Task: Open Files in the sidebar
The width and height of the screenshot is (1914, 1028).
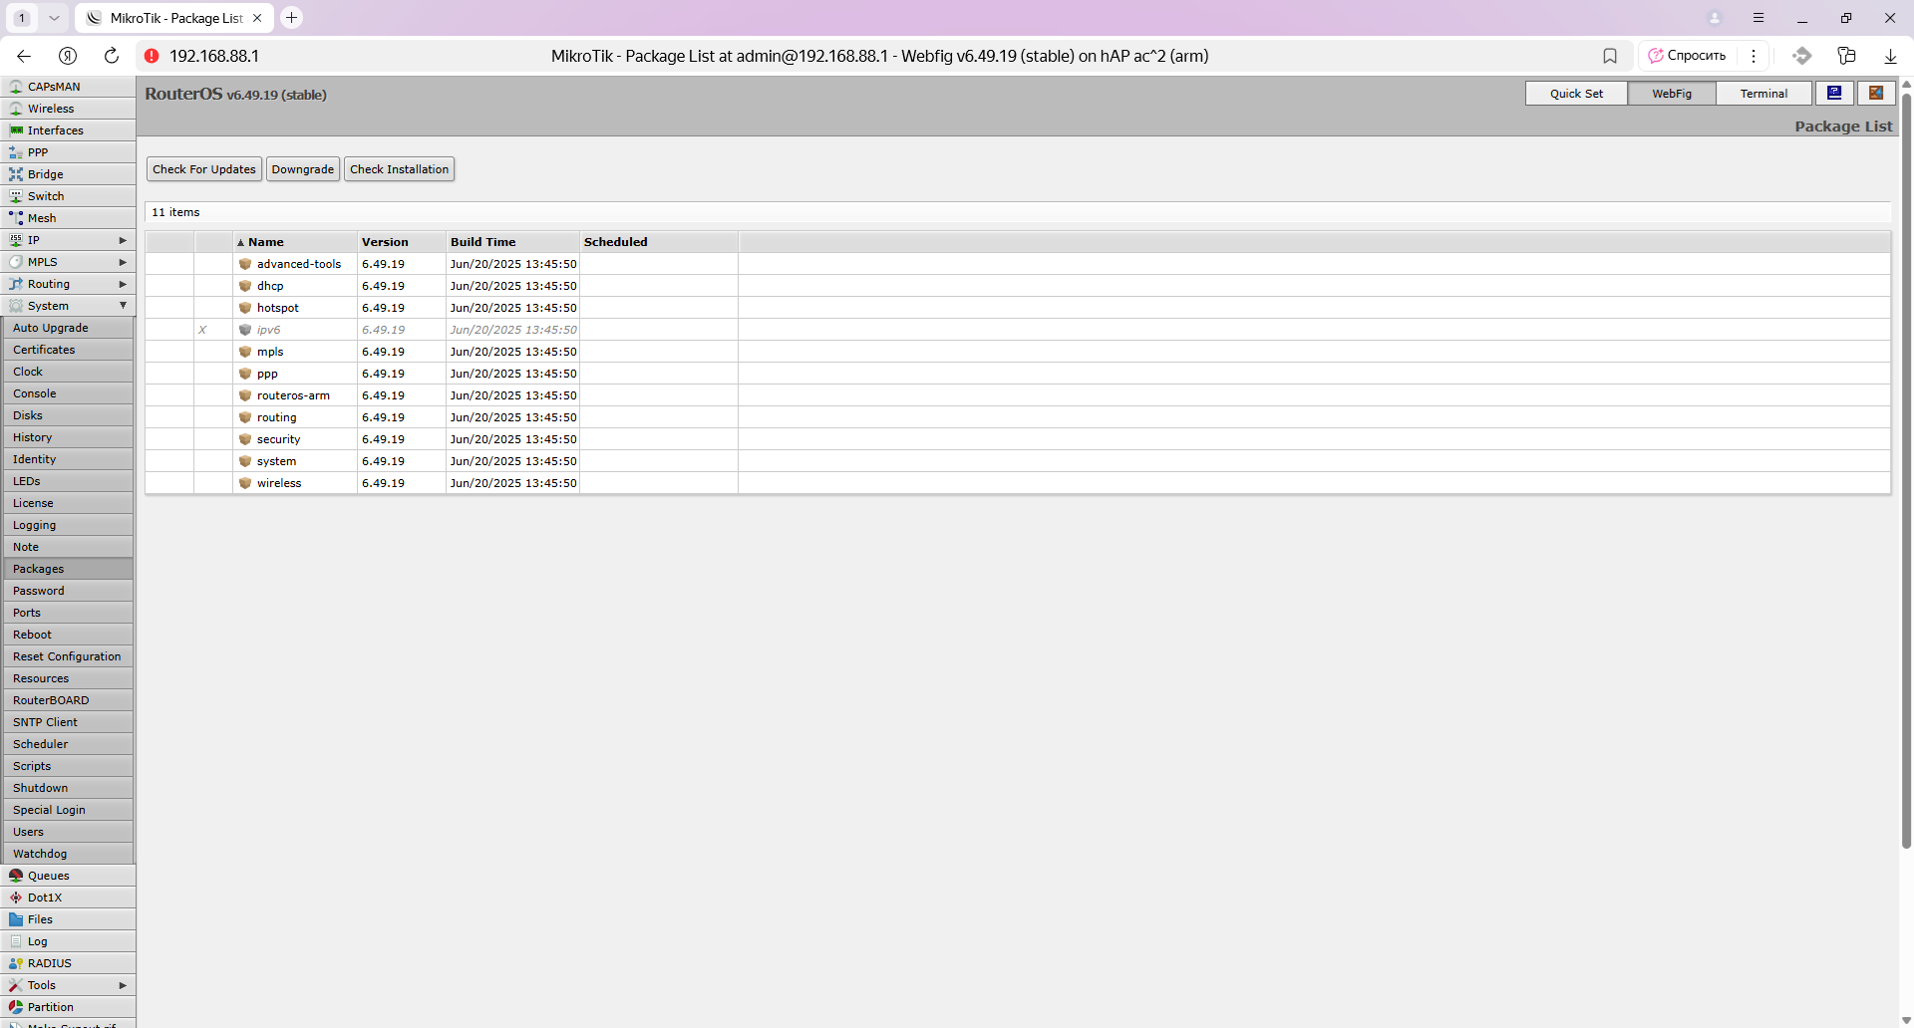Action: click(x=68, y=919)
